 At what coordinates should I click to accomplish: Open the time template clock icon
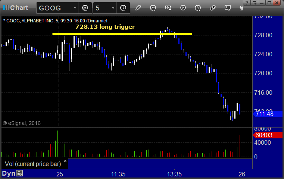(x=123, y=8)
